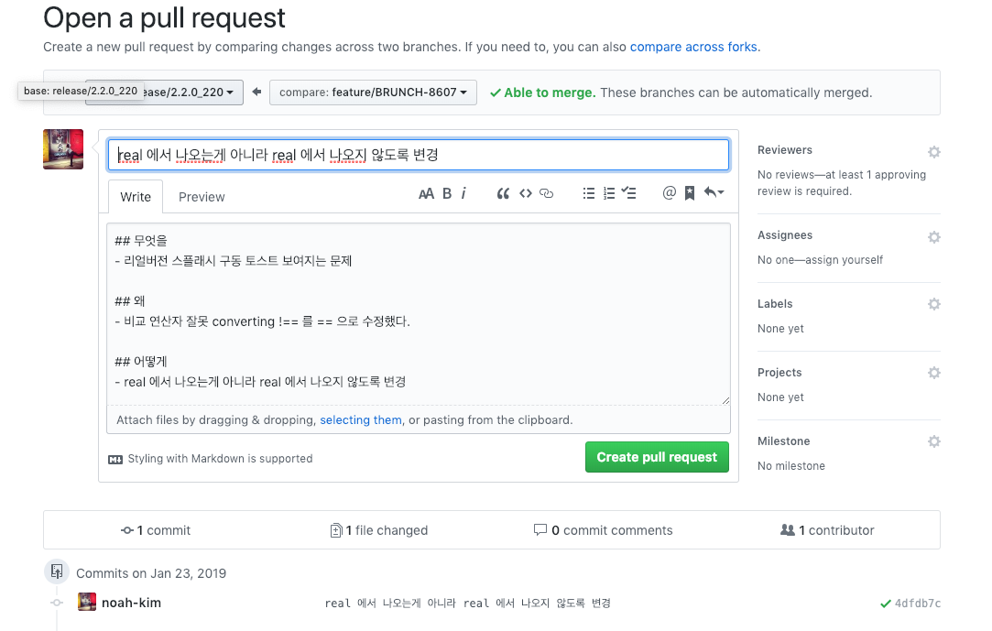
Task: Toggle bold formatting in the comment toolbar
Action: [x=447, y=192]
